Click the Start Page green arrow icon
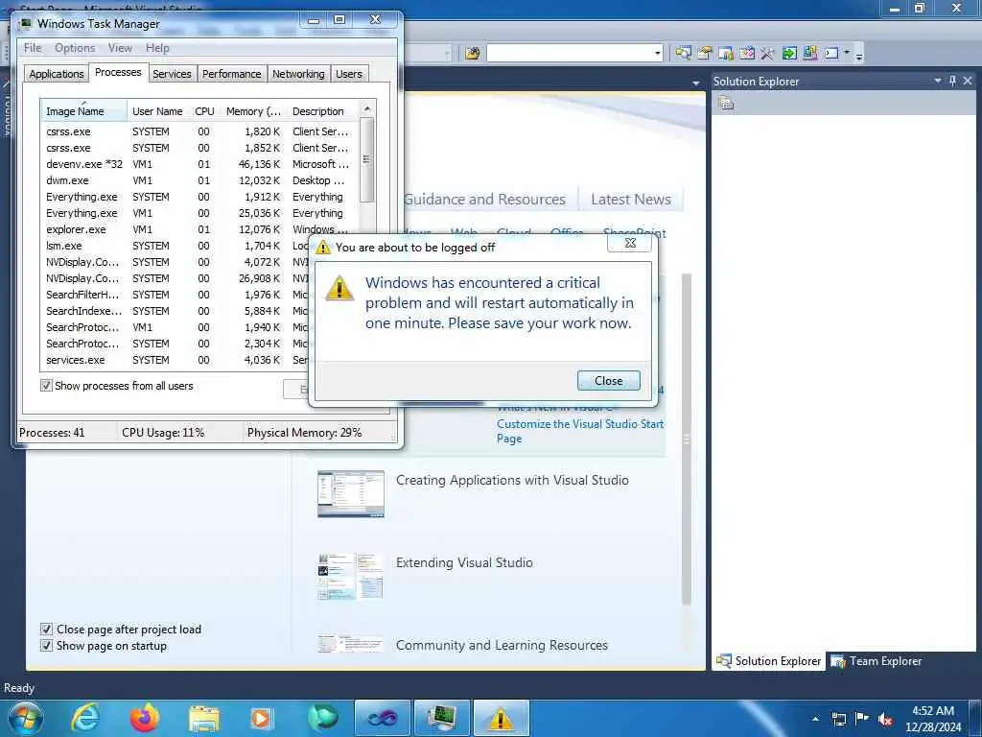The image size is (982, 737). [789, 54]
